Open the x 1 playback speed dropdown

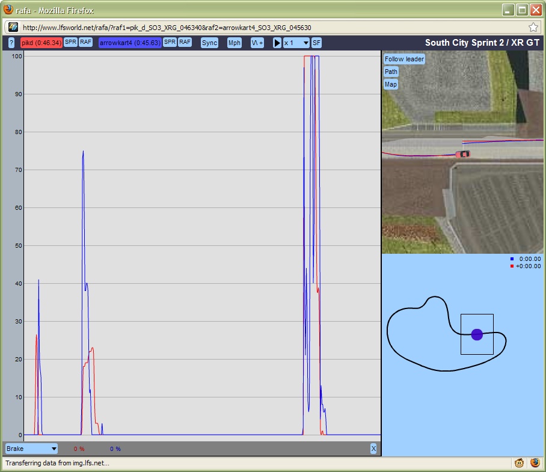pyautogui.click(x=296, y=43)
